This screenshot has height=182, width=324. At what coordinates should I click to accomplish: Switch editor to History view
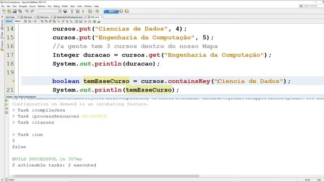pos(18,21)
